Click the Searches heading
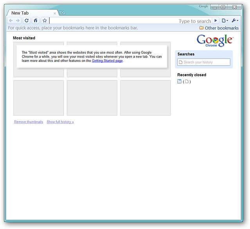The height and width of the screenshot is (229, 250). [186, 54]
